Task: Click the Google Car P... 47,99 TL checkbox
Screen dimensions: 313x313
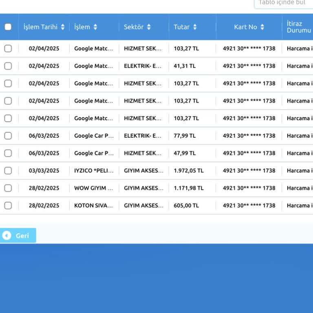Action: [x=8, y=153]
